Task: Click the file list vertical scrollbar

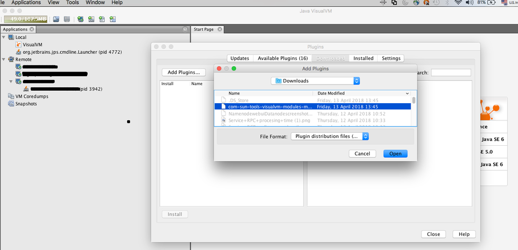Action: [414, 100]
